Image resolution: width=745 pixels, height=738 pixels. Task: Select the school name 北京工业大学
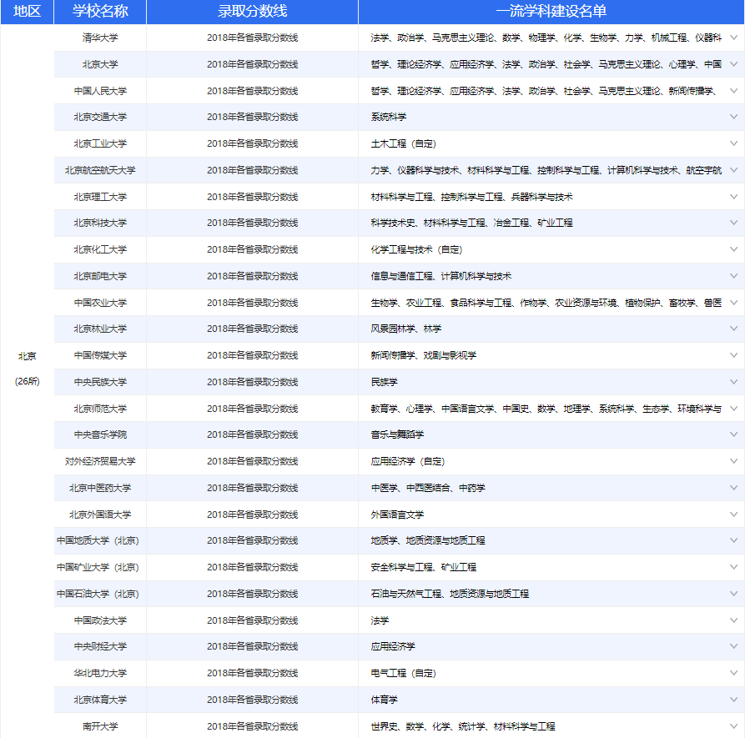pyautogui.click(x=100, y=143)
